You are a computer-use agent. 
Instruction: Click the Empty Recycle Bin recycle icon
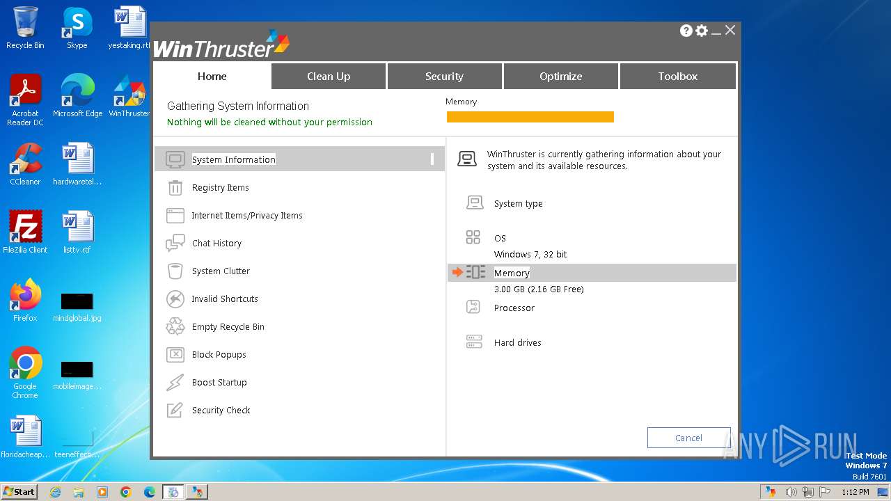pos(175,327)
